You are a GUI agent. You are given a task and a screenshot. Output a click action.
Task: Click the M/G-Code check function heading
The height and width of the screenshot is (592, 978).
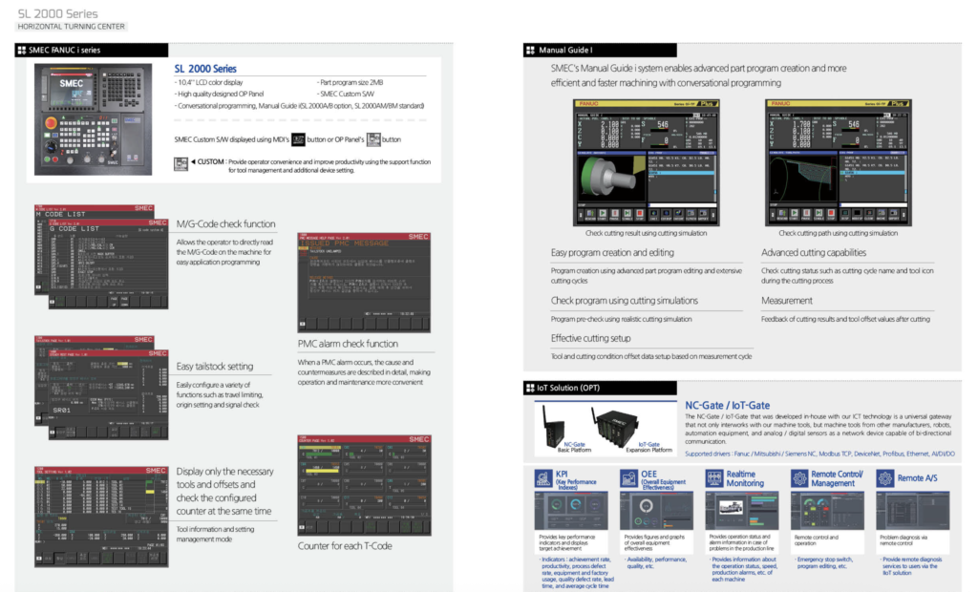[x=225, y=224]
